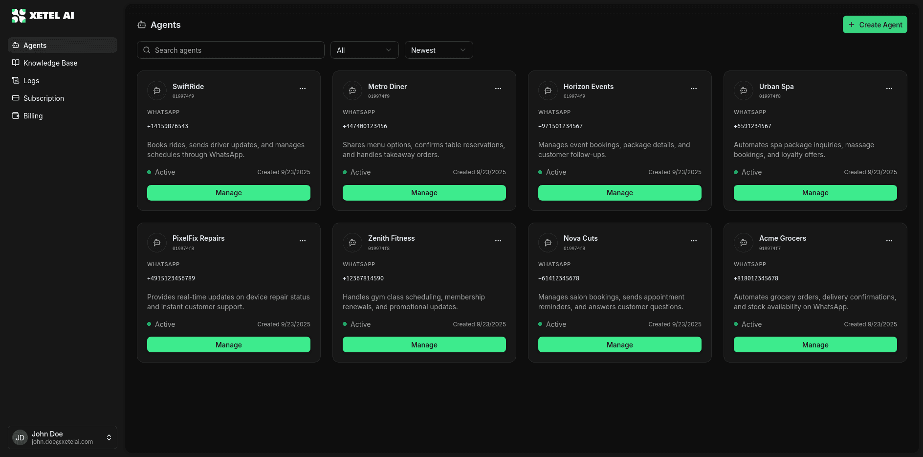
Task: Open the Urban Spa ellipsis menu
Action: [889, 89]
